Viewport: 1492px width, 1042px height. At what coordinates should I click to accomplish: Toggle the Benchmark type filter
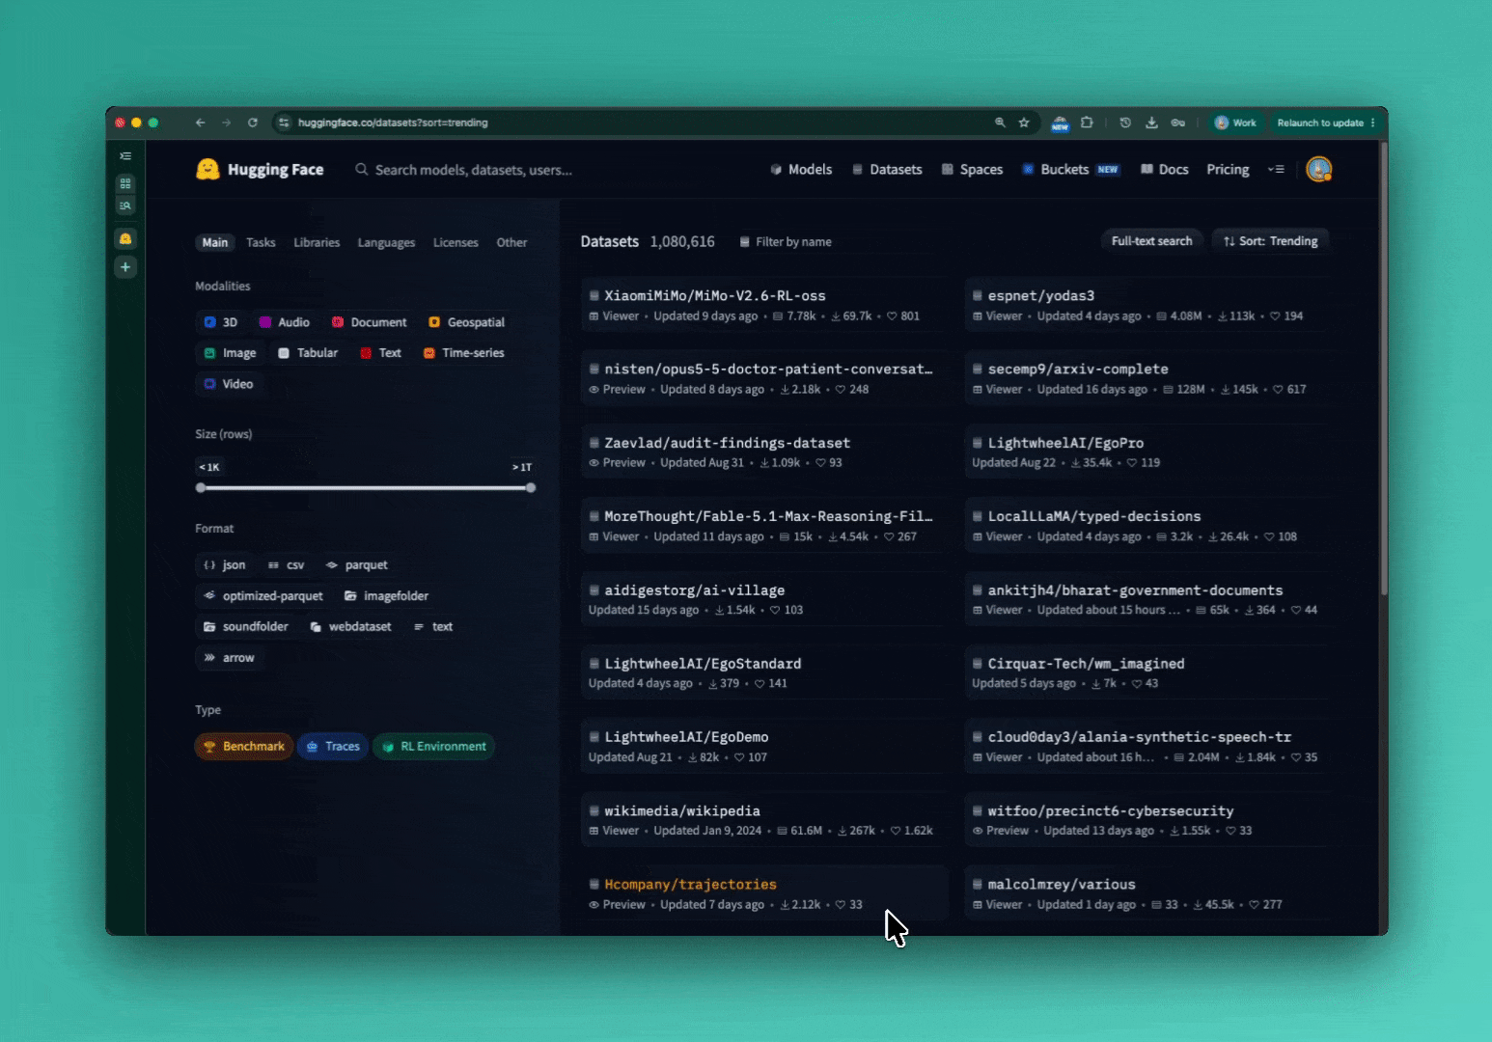tap(244, 747)
